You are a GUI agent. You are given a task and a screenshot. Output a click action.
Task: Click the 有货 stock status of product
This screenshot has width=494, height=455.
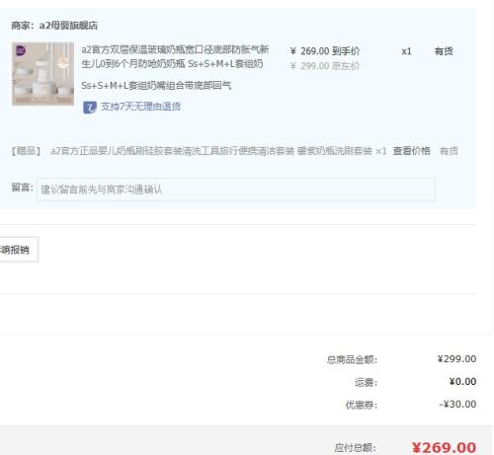point(444,51)
